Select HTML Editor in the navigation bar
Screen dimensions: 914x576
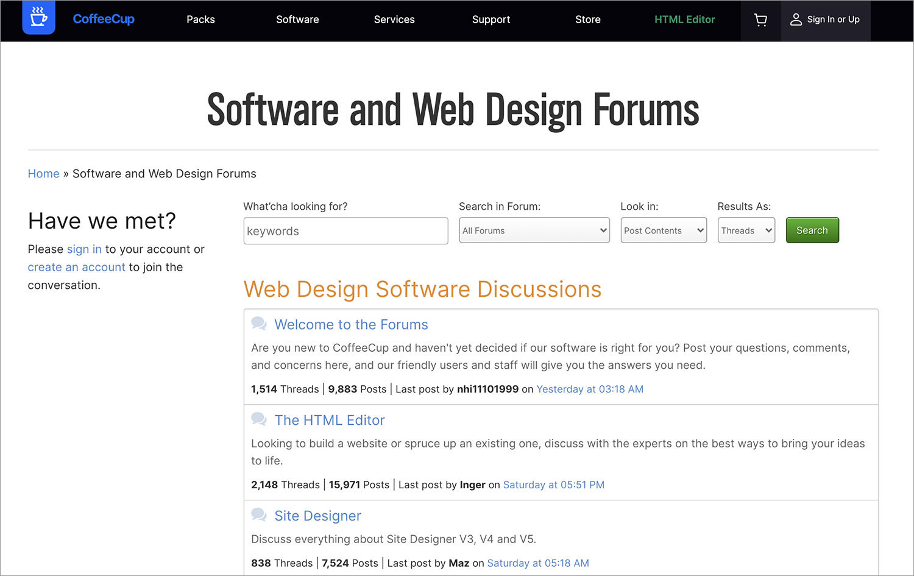click(x=684, y=20)
